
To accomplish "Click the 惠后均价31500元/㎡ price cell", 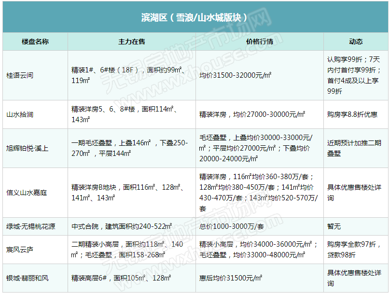I will tap(231, 278).
